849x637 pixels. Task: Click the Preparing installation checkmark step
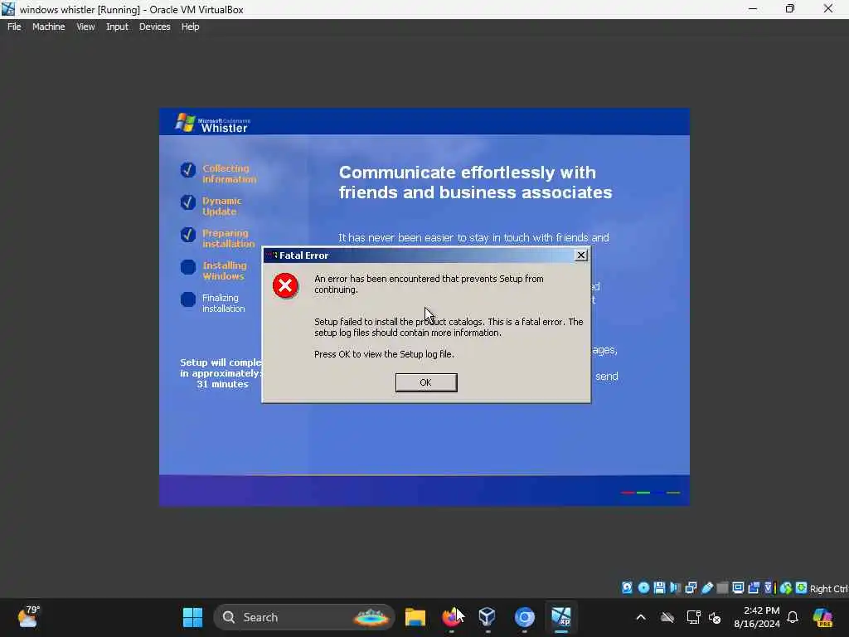click(x=188, y=235)
